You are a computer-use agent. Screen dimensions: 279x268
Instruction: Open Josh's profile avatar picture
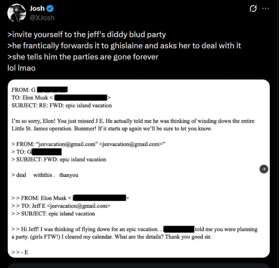16,12
